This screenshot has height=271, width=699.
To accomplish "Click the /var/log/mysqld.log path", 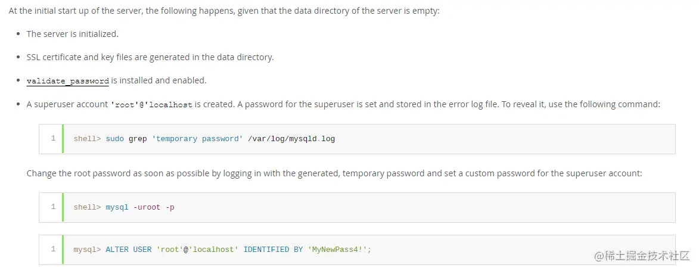I will tap(291, 139).
